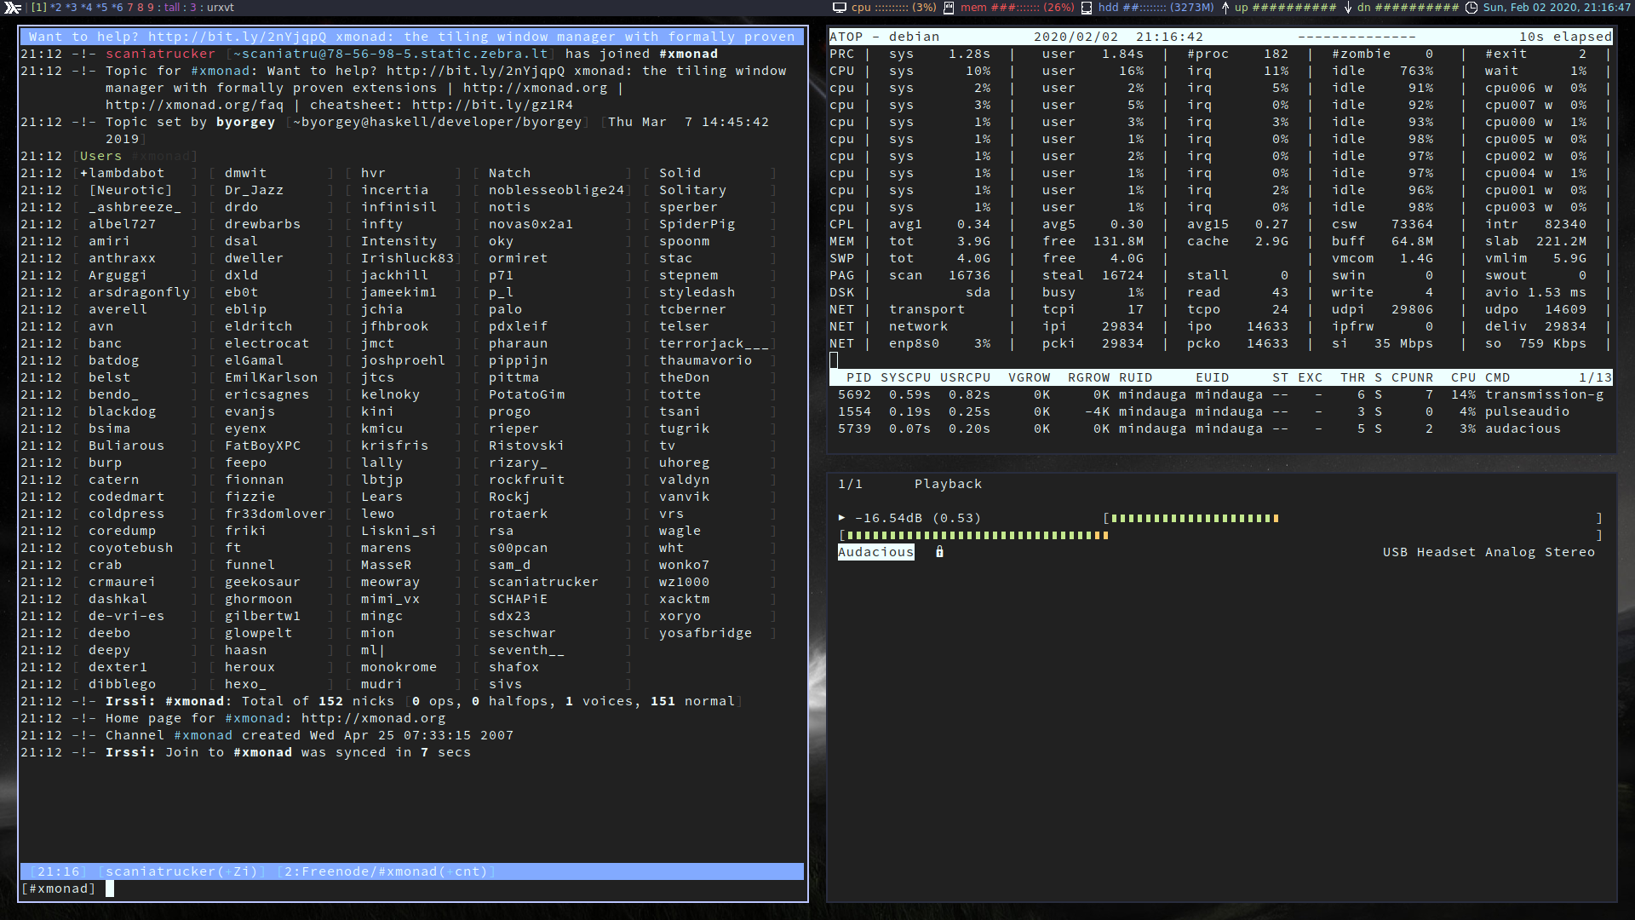Image resolution: width=1635 pixels, height=920 pixels.
Task: Click the 'tall' layout indicator
Action: (x=172, y=8)
